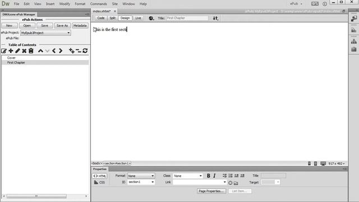Open the ID dropdown showing section1
The image size is (359, 202).
coord(141,182)
